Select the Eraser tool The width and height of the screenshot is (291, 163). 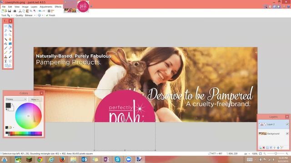pos(10,48)
